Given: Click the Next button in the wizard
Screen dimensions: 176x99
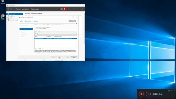Looking at the screenshot, I should point(59,57).
